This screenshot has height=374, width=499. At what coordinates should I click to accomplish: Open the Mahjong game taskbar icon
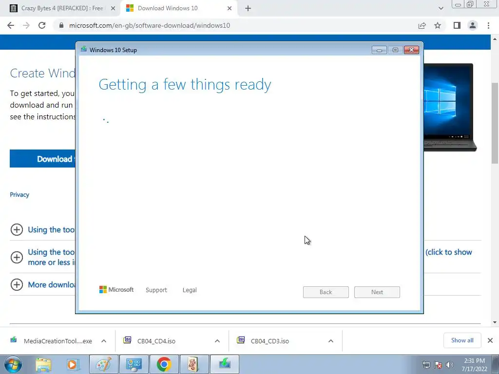(194, 364)
